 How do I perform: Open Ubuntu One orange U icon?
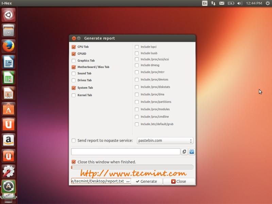[x=8, y=124]
